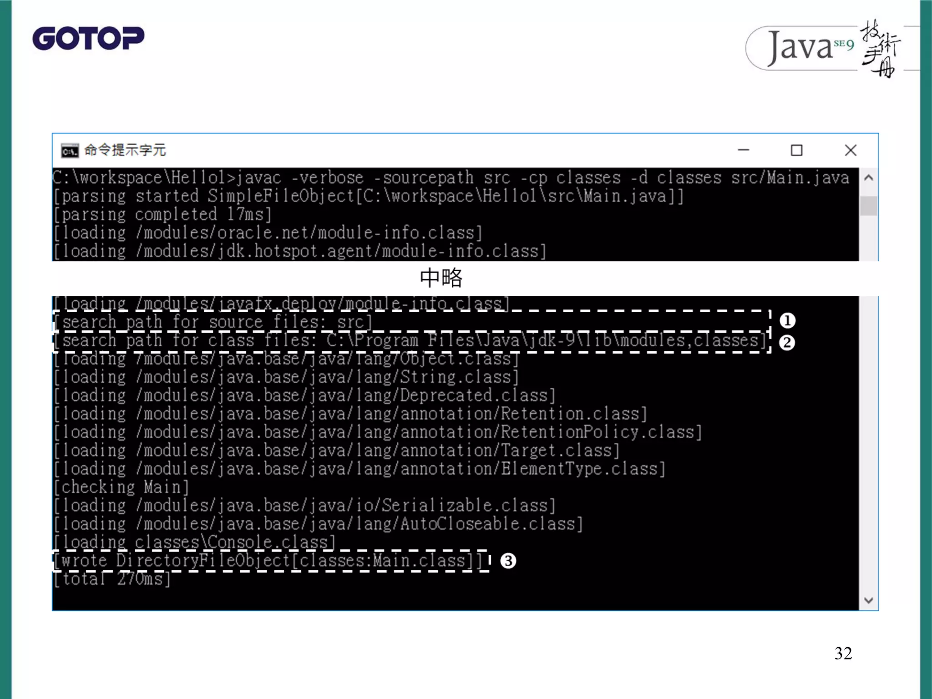Click the vertical scrollbar thumb
This screenshot has height=699, width=932.
868,206
